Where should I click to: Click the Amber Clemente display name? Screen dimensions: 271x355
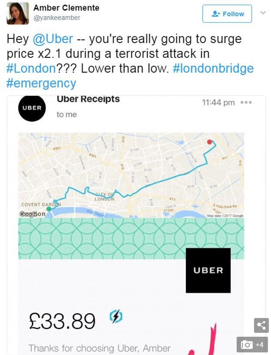pos(66,8)
